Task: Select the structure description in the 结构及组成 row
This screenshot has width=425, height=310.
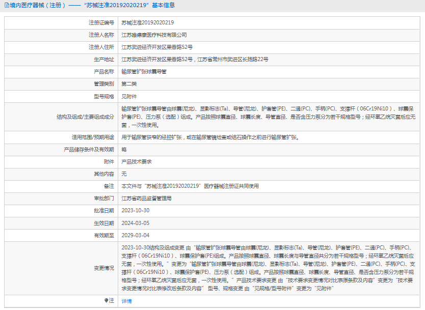Action: click(269, 117)
